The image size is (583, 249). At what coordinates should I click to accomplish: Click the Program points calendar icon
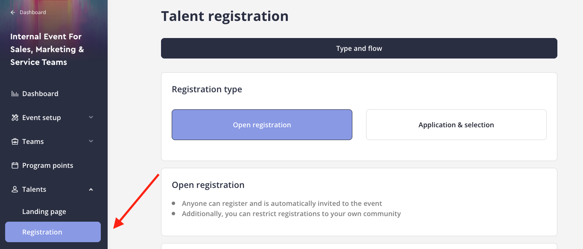click(x=15, y=165)
